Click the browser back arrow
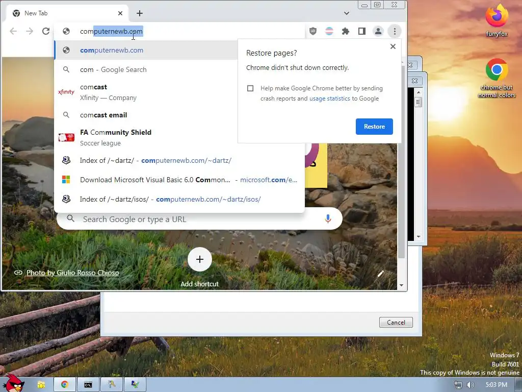Screen dimensions: 522x392 pos(13,31)
